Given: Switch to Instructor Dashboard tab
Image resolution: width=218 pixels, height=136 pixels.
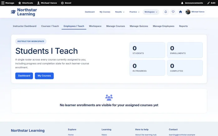Looking at the screenshot, I should click(25, 26).
